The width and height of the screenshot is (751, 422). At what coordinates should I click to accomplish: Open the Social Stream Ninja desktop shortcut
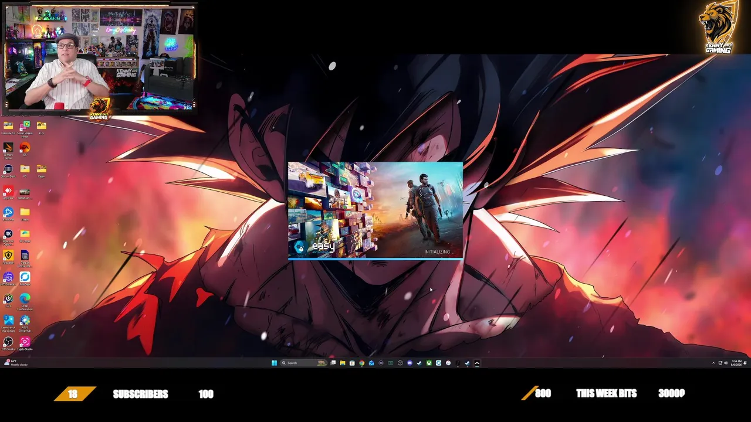click(x=25, y=129)
